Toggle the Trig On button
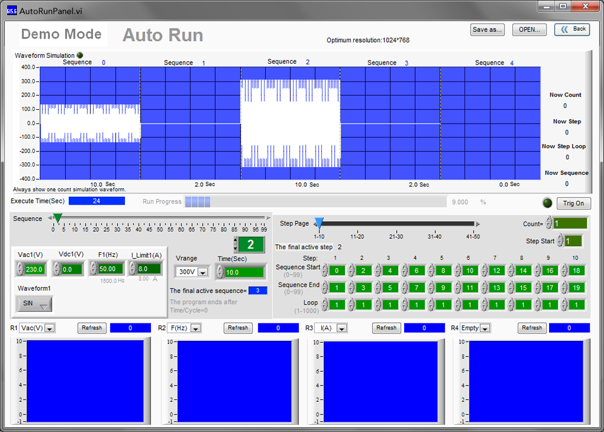 [x=573, y=203]
